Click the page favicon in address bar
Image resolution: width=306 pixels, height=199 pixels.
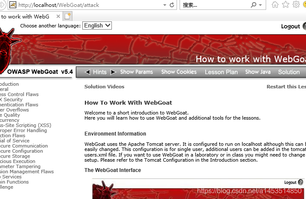13,5
